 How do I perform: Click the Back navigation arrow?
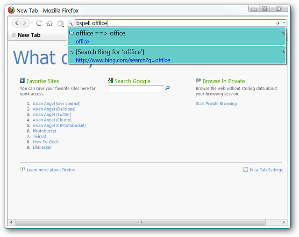tap(17, 23)
